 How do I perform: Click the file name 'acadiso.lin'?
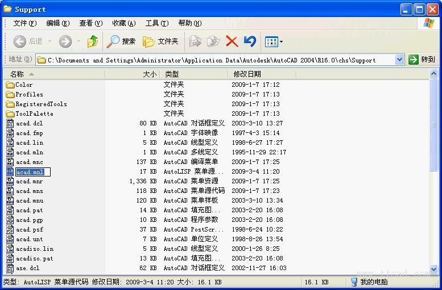(x=35, y=249)
